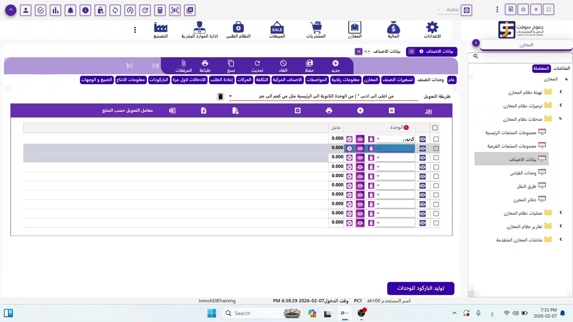The width and height of the screenshot is (573, 322).
Task: Open دفاتر المخزن in sidebar tree
Action: coord(525,199)
